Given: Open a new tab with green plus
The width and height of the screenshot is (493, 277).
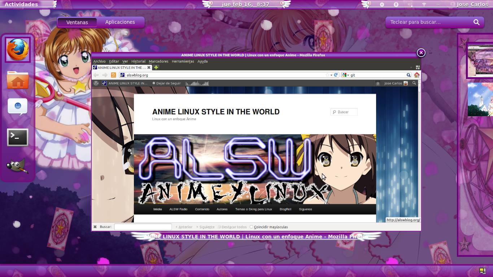Looking at the screenshot, I should click(x=156, y=67).
